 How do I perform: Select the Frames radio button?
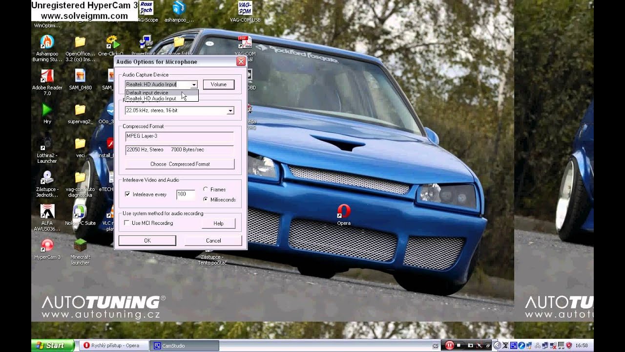[x=206, y=189]
